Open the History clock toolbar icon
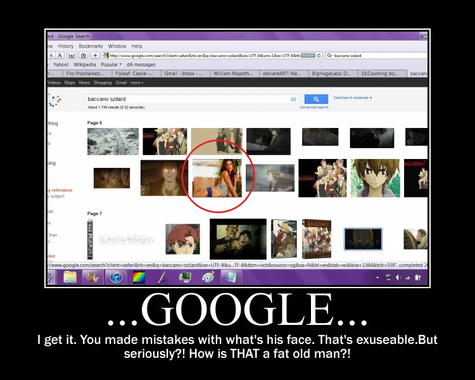475x380 pixels. (84, 56)
